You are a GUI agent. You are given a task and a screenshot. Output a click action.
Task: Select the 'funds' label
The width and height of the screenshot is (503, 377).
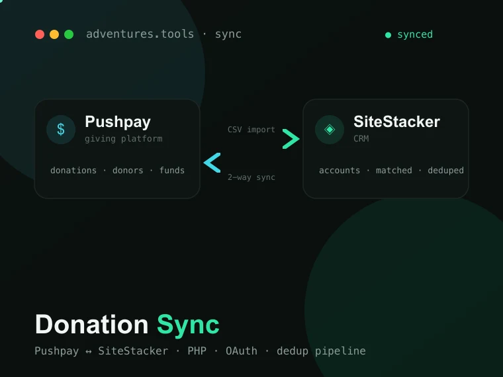point(172,170)
